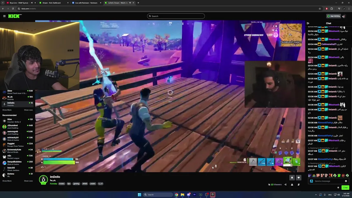
Task: Bookmark this page with the star icon
Action: (x=320, y=9)
